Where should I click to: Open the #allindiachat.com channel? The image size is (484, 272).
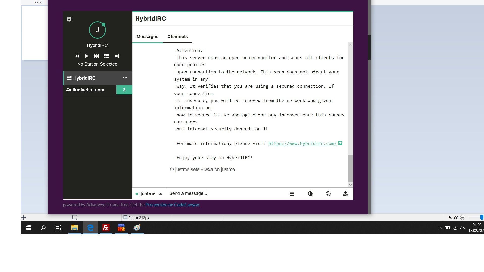[x=89, y=90]
